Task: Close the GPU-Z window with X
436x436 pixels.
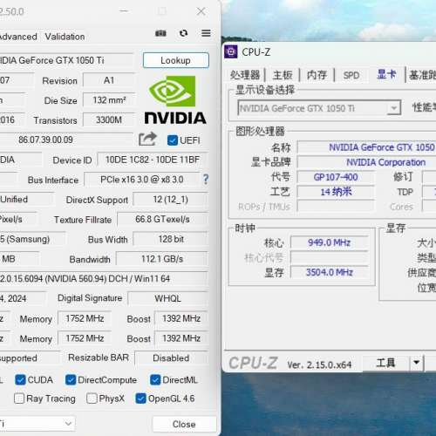Action: pos(201,11)
